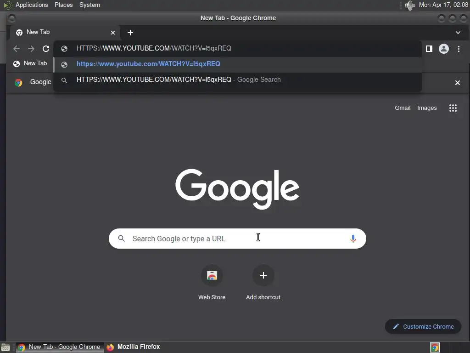The width and height of the screenshot is (470, 353).
Task: Focus the Search Google or type a URL box
Action: coord(237,239)
